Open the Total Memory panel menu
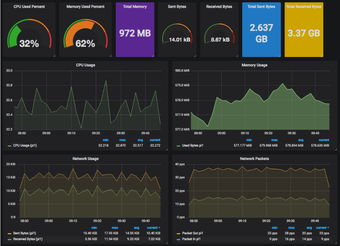 tap(135, 7)
